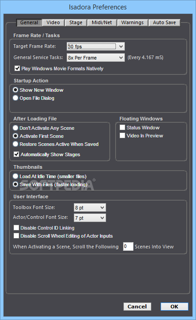
Task: Switch to the General tab
Action: coord(29,22)
